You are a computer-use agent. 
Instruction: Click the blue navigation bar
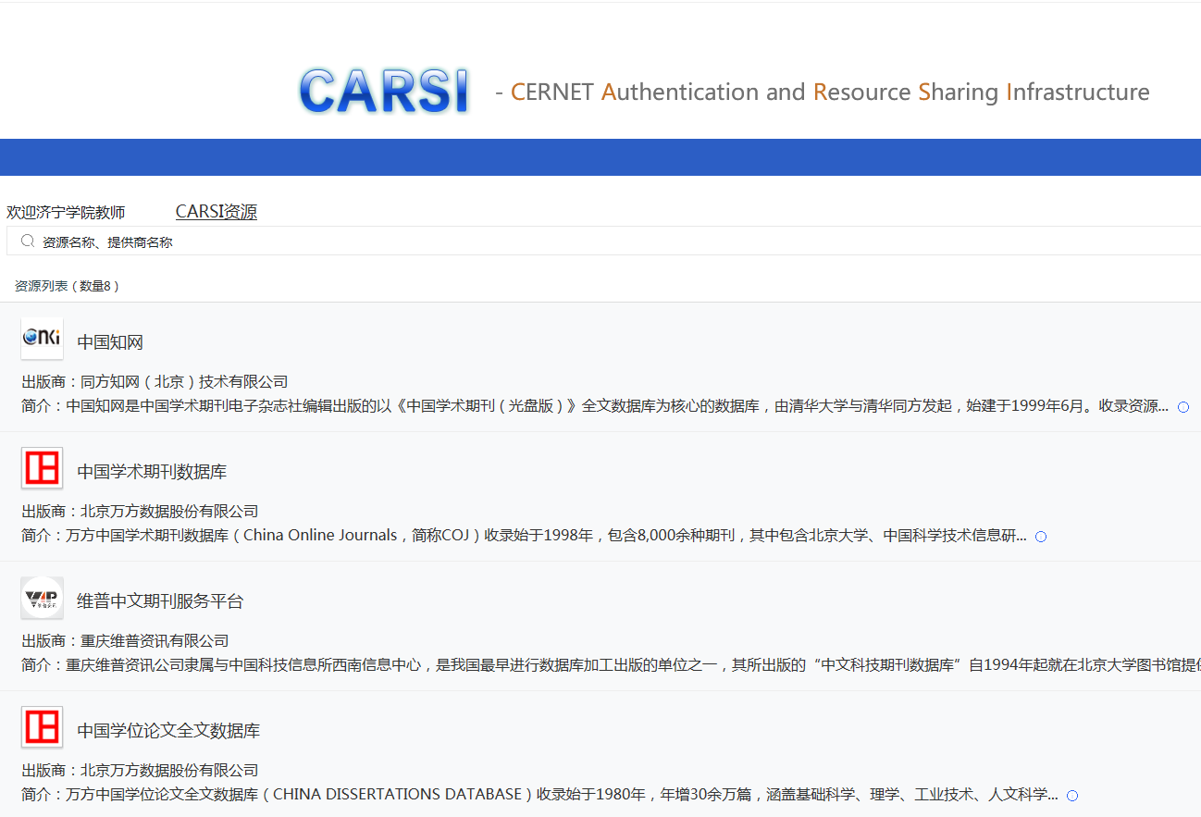tap(600, 157)
